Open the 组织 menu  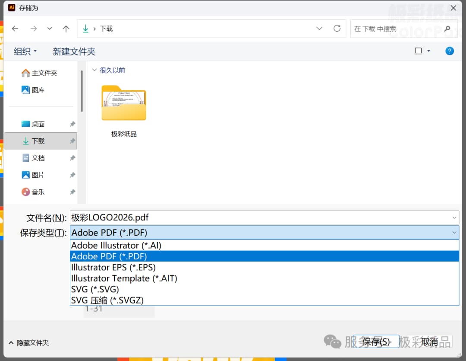click(x=25, y=51)
